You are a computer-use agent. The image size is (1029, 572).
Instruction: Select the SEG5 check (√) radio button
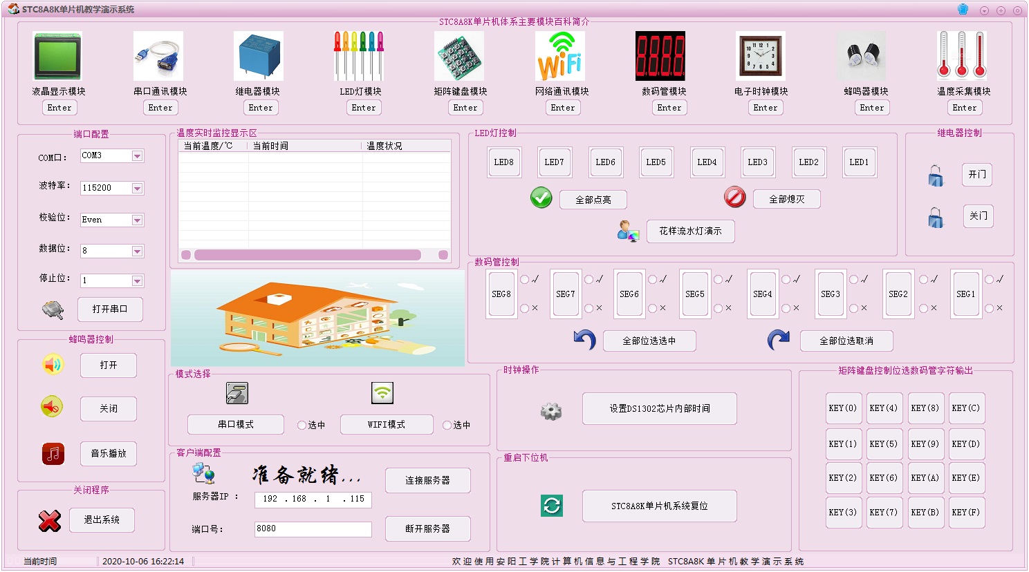719,280
